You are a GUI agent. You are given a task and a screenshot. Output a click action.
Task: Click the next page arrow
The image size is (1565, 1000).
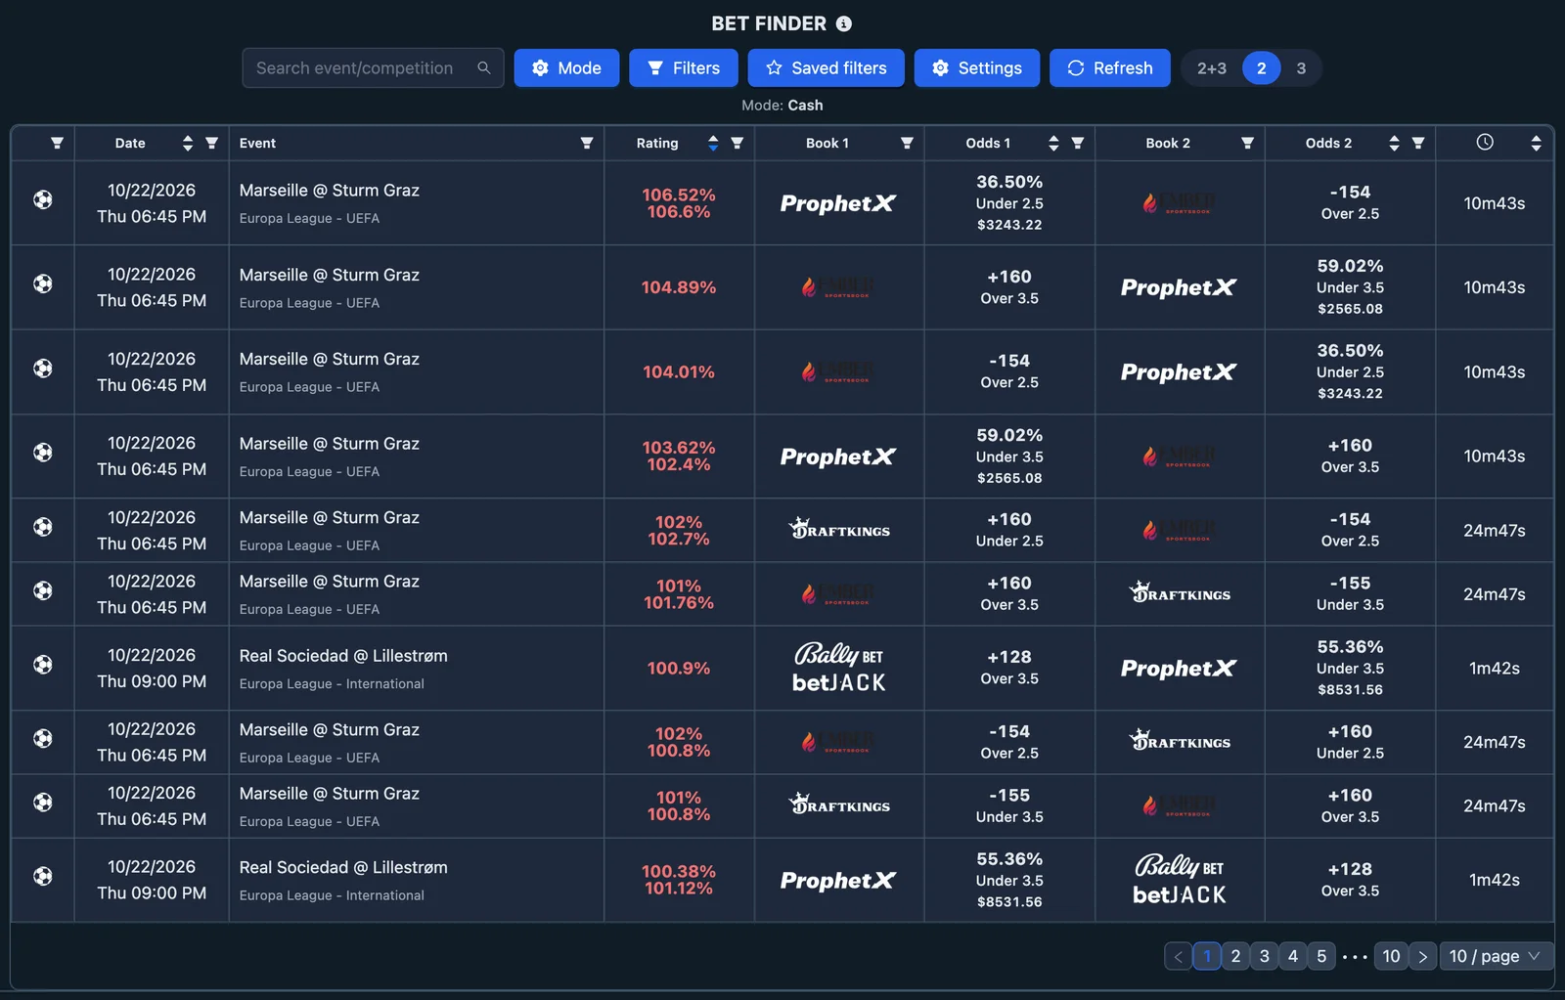tap(1423, 956)
